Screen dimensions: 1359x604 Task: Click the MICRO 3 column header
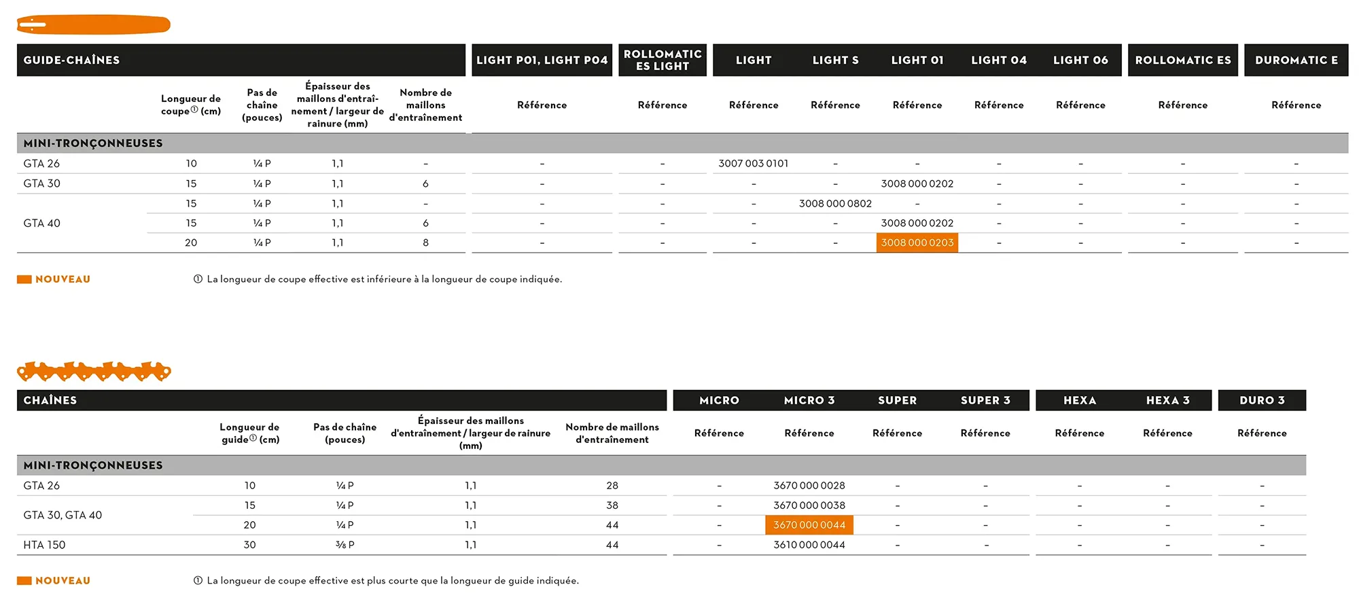pyautogui.click(x=809, y=400)
